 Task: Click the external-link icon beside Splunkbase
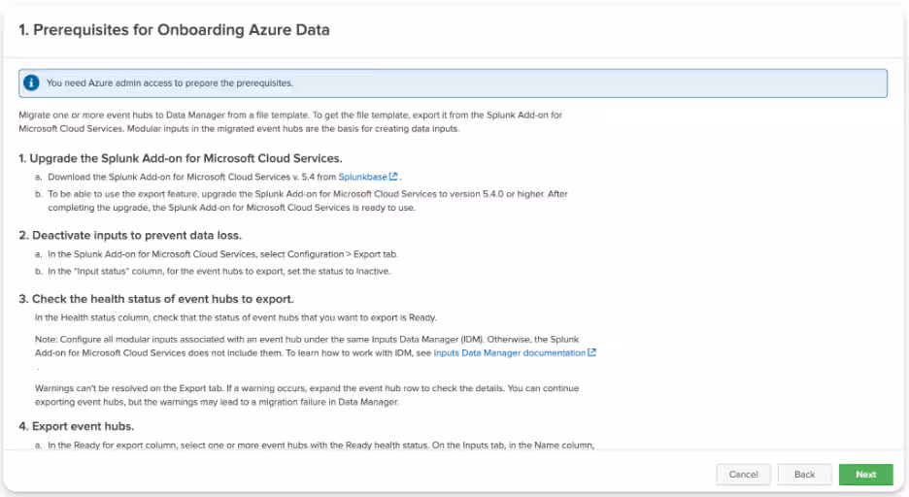click(x=393, y=177)
